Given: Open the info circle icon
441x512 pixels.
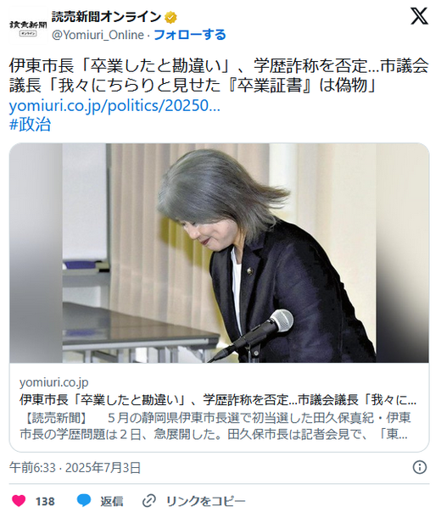Looking at the screenshot, I should click(x=420, y=467).
